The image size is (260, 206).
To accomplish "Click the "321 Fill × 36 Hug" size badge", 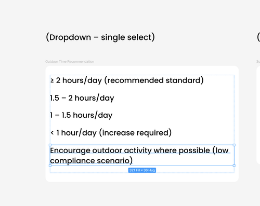I will click(142, 170).
